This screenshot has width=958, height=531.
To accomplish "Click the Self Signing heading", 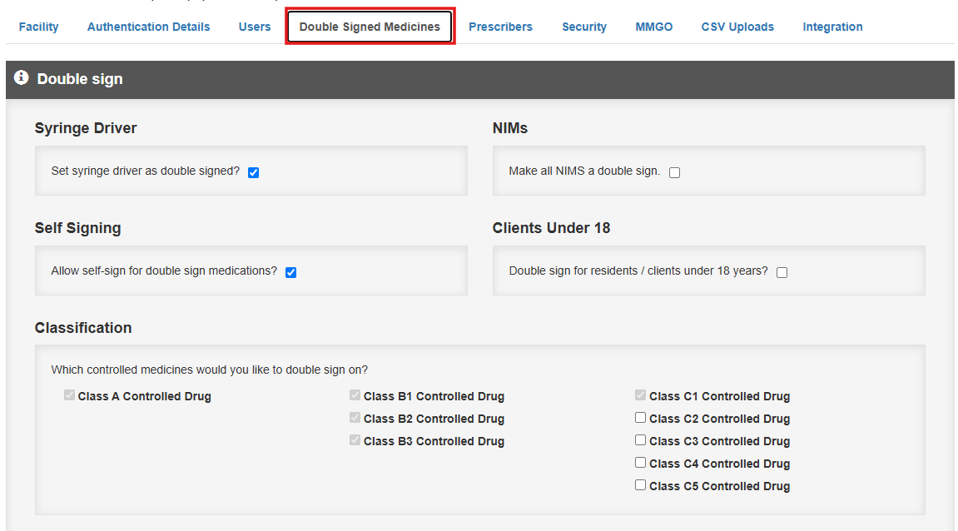I will (x=77, y=228).
